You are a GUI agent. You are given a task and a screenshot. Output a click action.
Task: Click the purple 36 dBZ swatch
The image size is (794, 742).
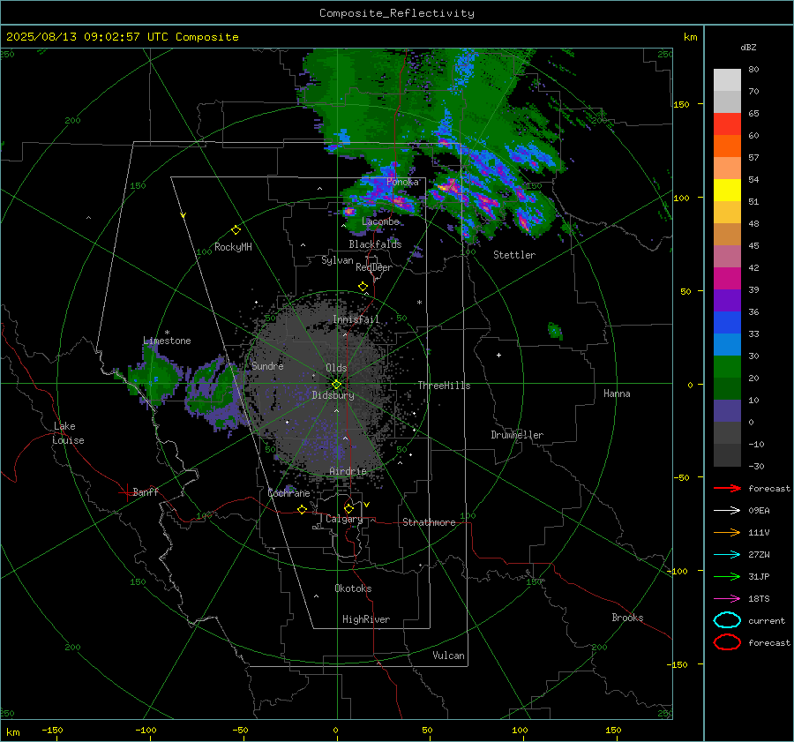click(727, 300)
